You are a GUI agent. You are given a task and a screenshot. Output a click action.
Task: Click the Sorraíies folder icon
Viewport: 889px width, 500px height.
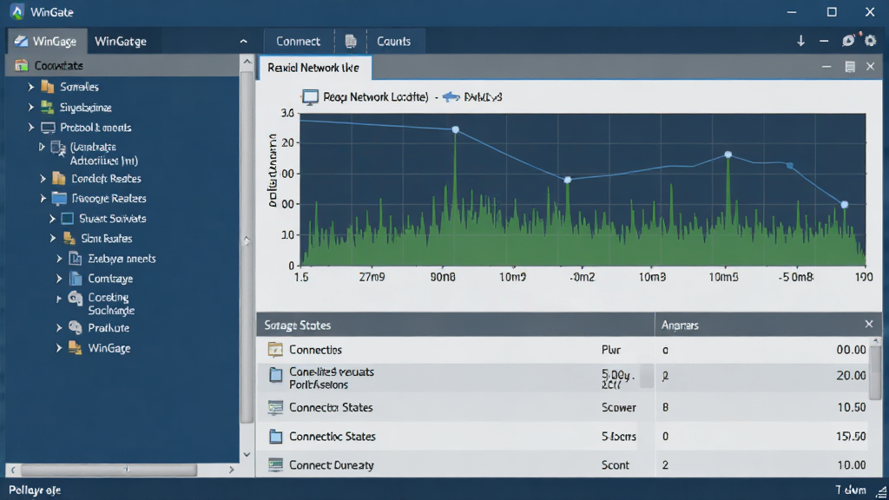click(x=48, y=87)
